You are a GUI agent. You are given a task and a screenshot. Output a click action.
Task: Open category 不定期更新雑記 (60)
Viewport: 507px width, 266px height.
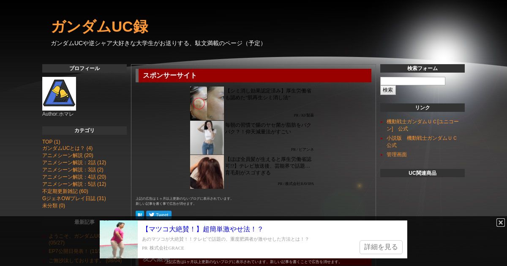[65, 191]
